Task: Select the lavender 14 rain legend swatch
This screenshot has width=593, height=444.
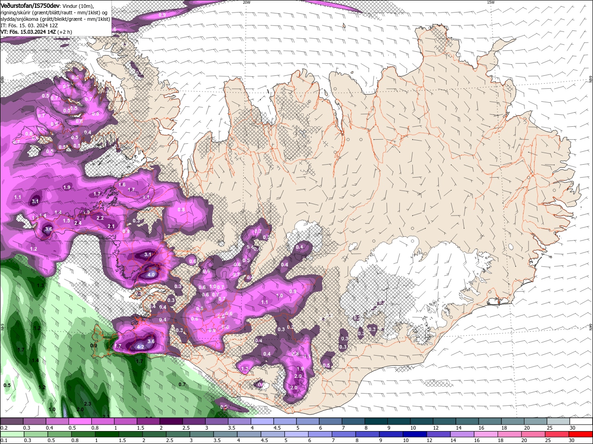Action: pyautogui.click(x=462, y=434)
